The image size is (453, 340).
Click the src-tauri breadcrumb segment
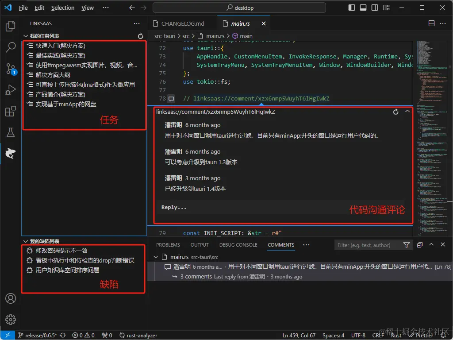point(165,36)
